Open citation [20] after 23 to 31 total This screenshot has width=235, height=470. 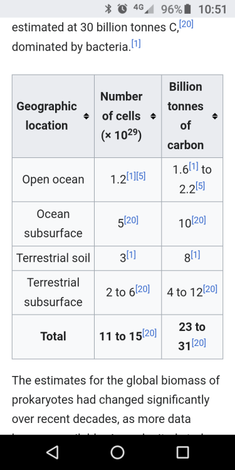tap(199, 343)
